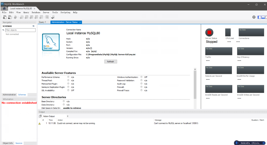Select the Local instance MySQL80 connection tab
This screenshot has width=267, height=145.
pyautogui.click(x=21, y=8)
